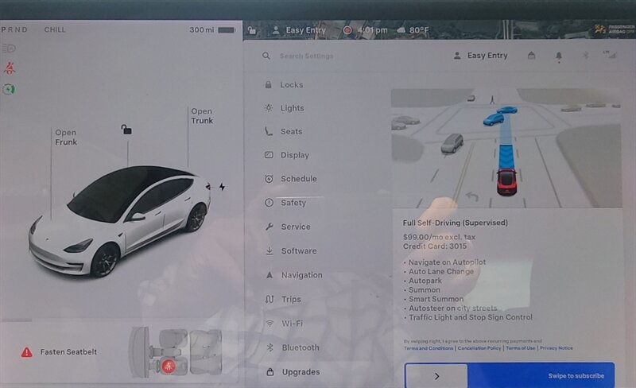The height and width of the screenshot is (388, 636).
Task: Open Easy Entry profile in top status bar
Action: point(300,30)
